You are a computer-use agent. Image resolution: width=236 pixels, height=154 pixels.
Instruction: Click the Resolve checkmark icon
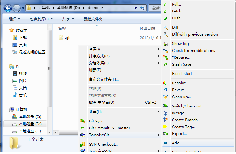coord(165,83)
